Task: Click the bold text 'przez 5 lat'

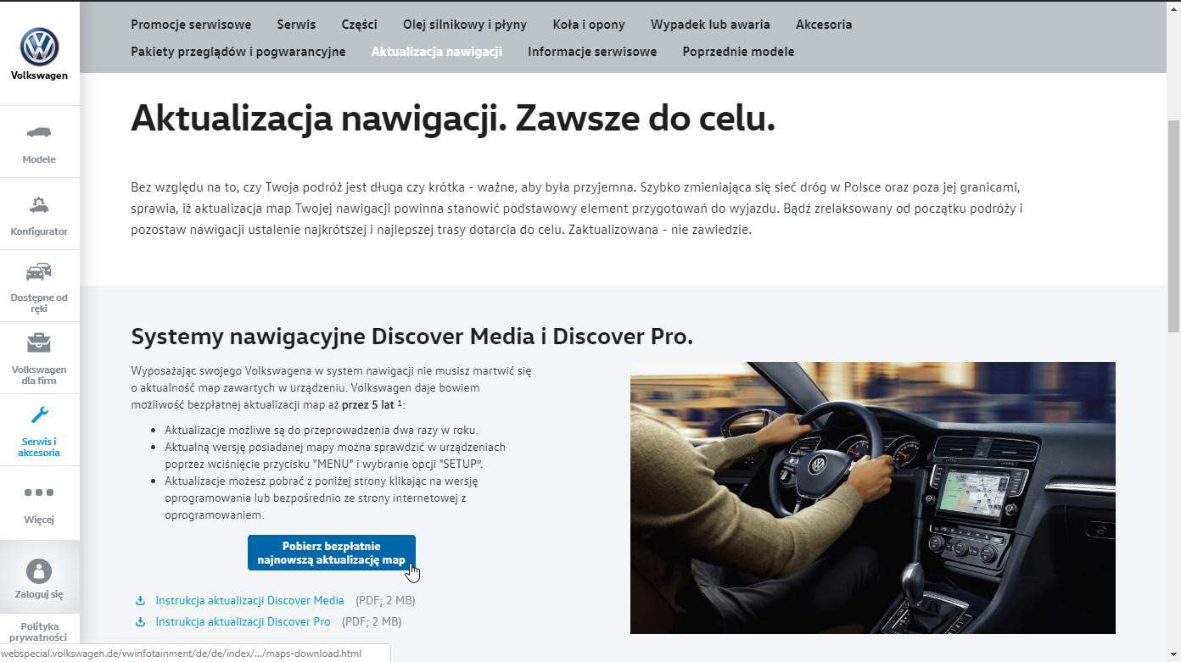Action: tap(367, 405)
